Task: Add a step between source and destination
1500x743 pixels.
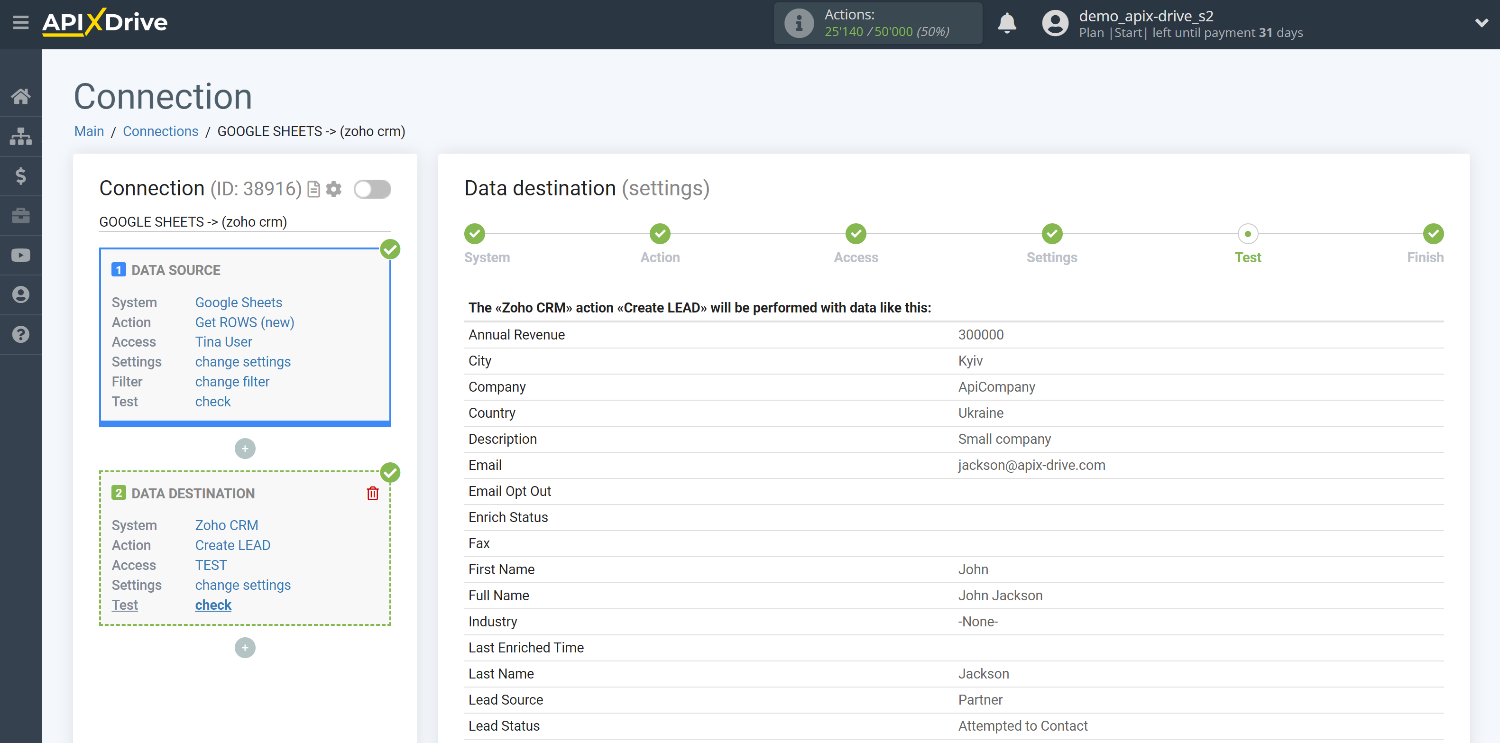Action: pyautogui.click(x=245, y=449)
